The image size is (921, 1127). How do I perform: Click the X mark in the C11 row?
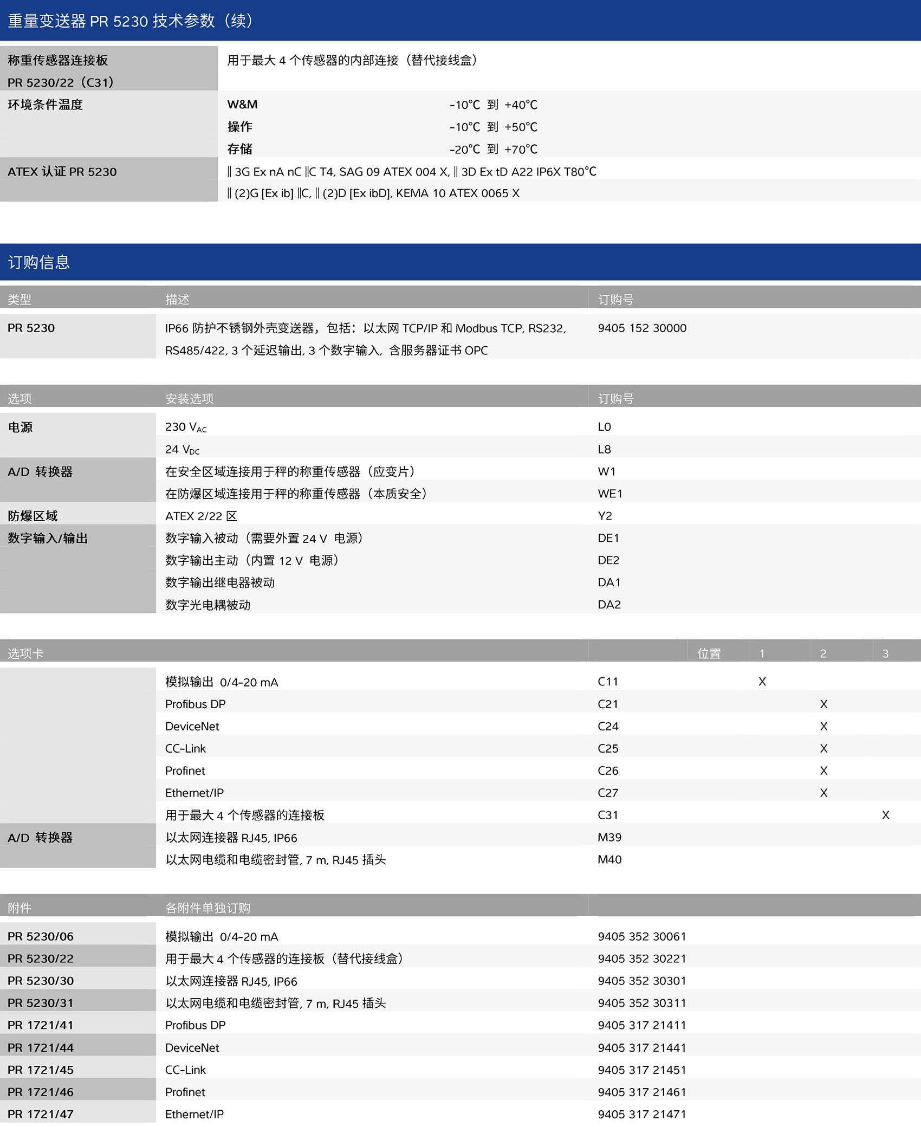762,682
